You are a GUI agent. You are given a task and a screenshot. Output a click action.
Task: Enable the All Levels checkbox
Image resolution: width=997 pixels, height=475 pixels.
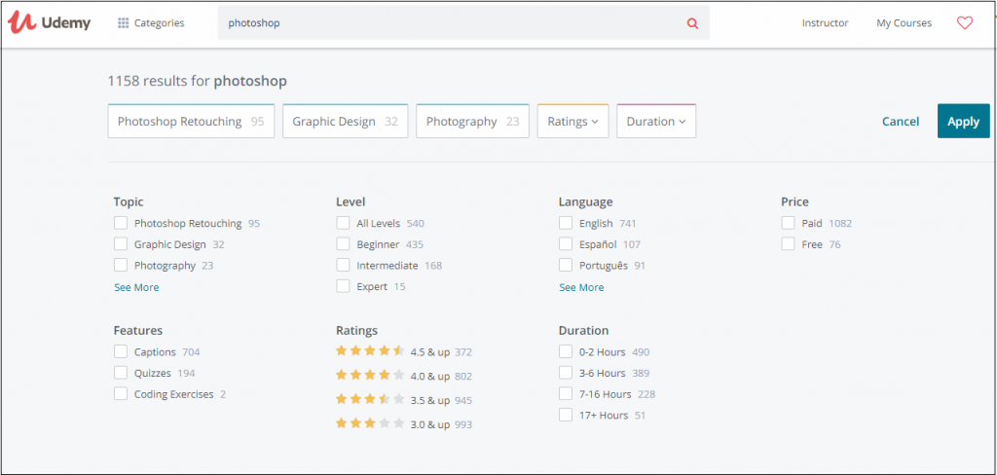pyautogui.click(x=344, y=223)
